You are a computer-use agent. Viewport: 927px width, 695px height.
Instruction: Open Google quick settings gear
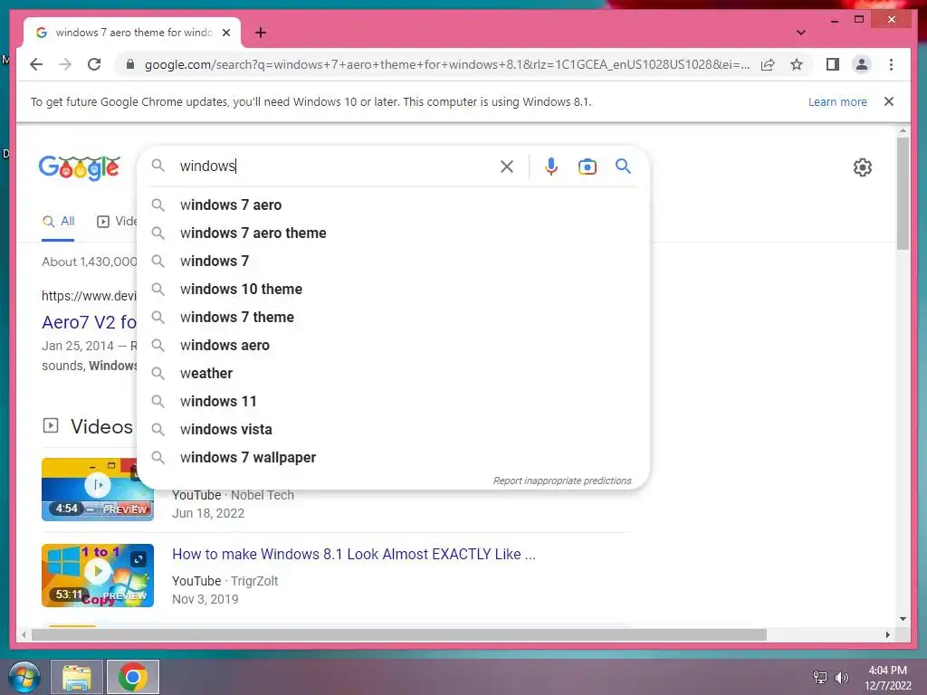[x=863, y=167]
